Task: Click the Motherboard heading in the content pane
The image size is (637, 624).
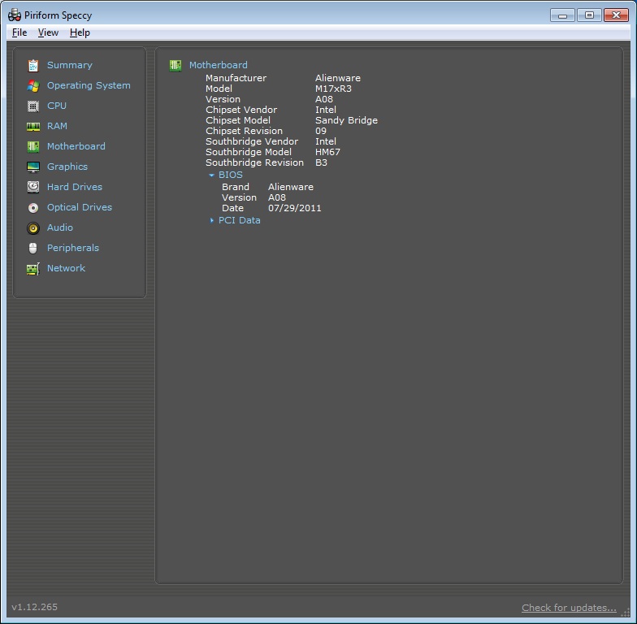Action: [x=218, y=65]
